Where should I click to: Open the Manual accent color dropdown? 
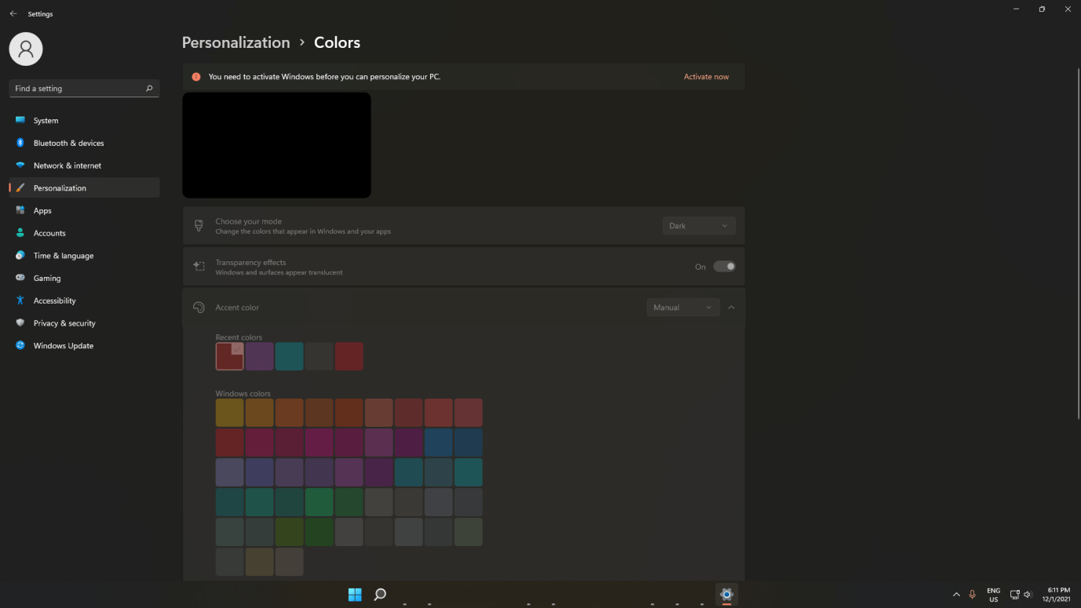click(683, 308)
